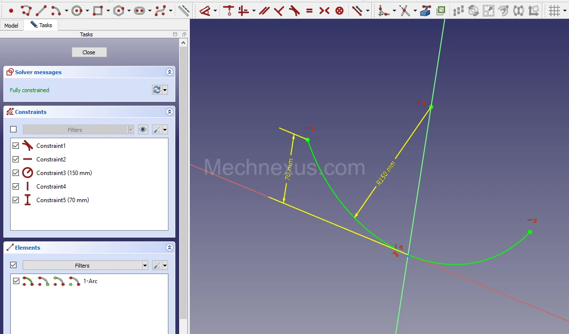Screen dimensions: 569x334
Task: Enable the Constraints filter checkbox
Action: pyautogui.click(x=14, y=129)
